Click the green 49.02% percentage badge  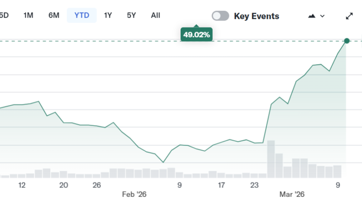[x=196, y=34]
